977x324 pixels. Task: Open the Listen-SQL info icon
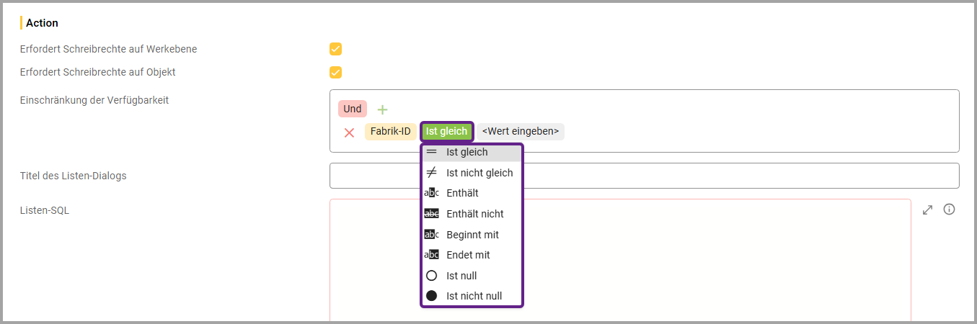pyautogui.click(x=949, y=210)
